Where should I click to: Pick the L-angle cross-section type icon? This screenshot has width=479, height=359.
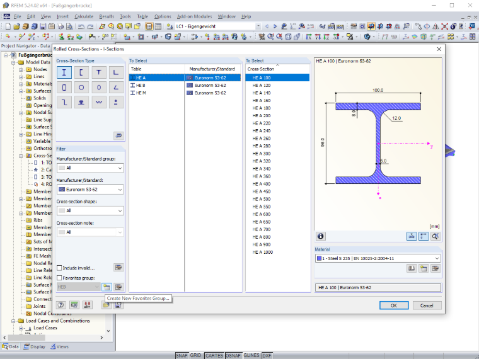[x=116, y=72]
